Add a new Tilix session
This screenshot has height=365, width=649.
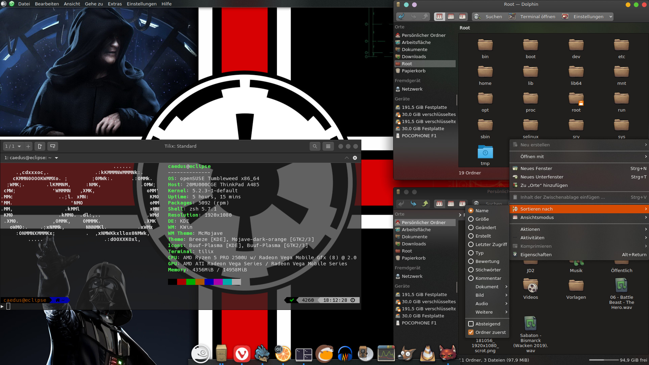click(28, 146)
